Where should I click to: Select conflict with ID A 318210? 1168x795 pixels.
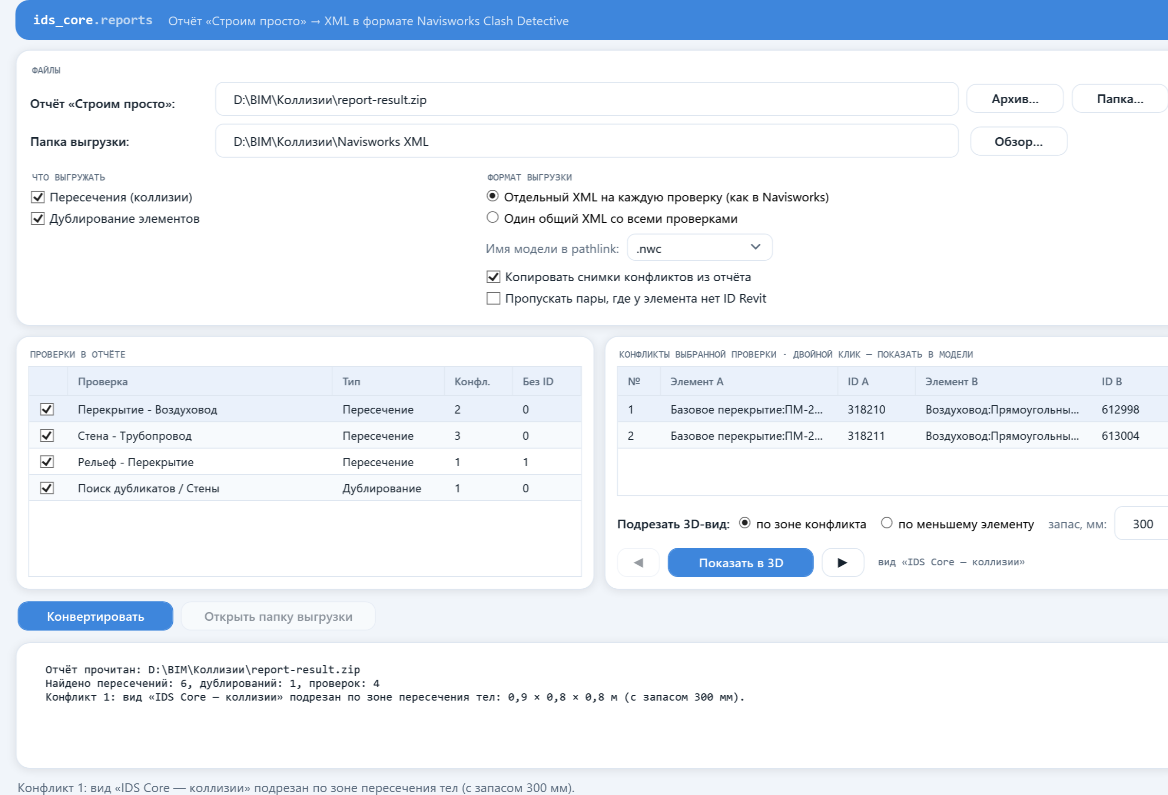pyautogui.click(x=866, y=410)
